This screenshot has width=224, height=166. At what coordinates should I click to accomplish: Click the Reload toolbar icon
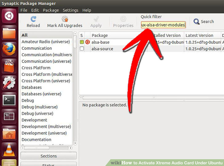click(33, 19)
